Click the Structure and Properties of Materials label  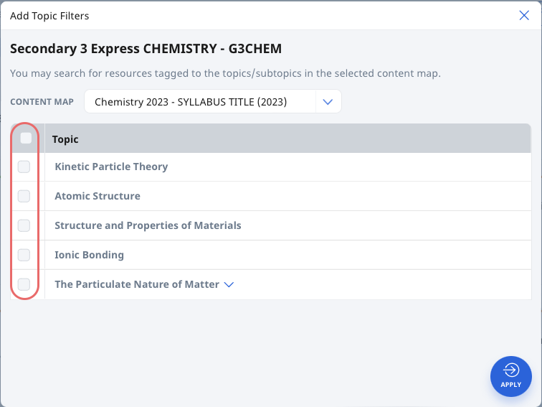(x=148, y=225)
